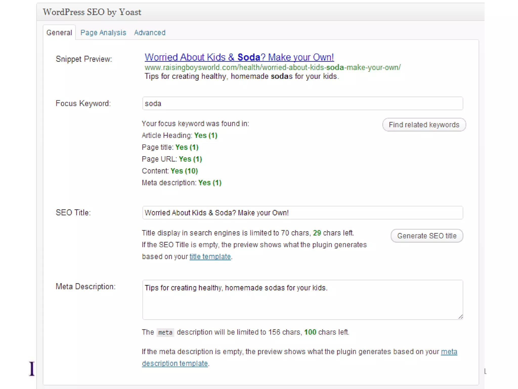Select the General tab
The height and width of the screenshot is (389, 518).
pos(59,33)
